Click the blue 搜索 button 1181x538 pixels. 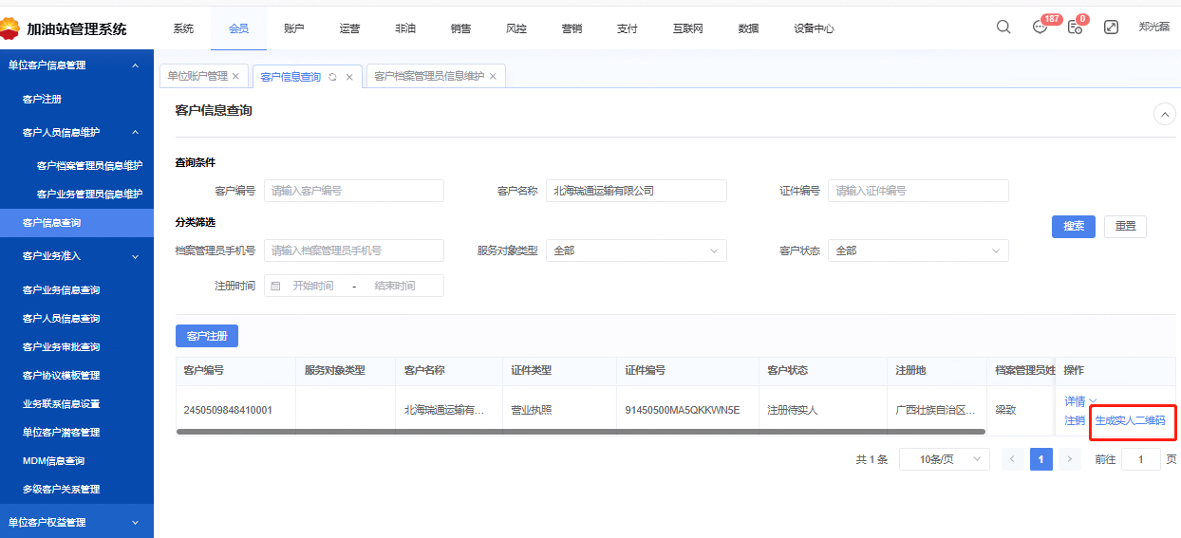1073,226
